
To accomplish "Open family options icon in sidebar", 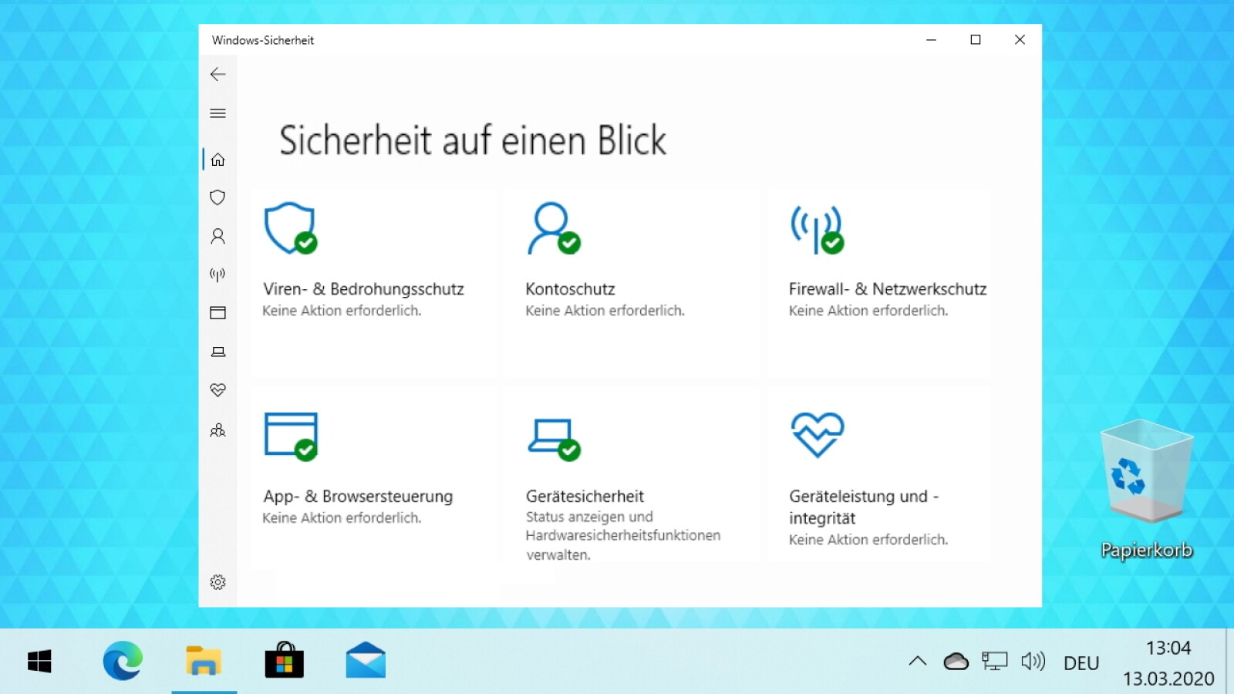I will (x=217, y=430).
